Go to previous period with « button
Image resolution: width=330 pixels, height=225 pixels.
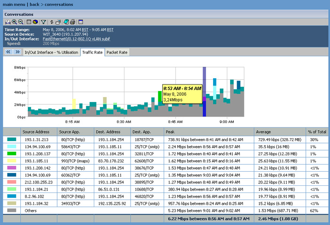[x=8, y=52]
